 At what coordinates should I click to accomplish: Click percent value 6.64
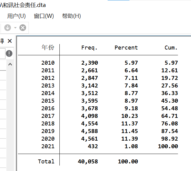click(131, 70)
